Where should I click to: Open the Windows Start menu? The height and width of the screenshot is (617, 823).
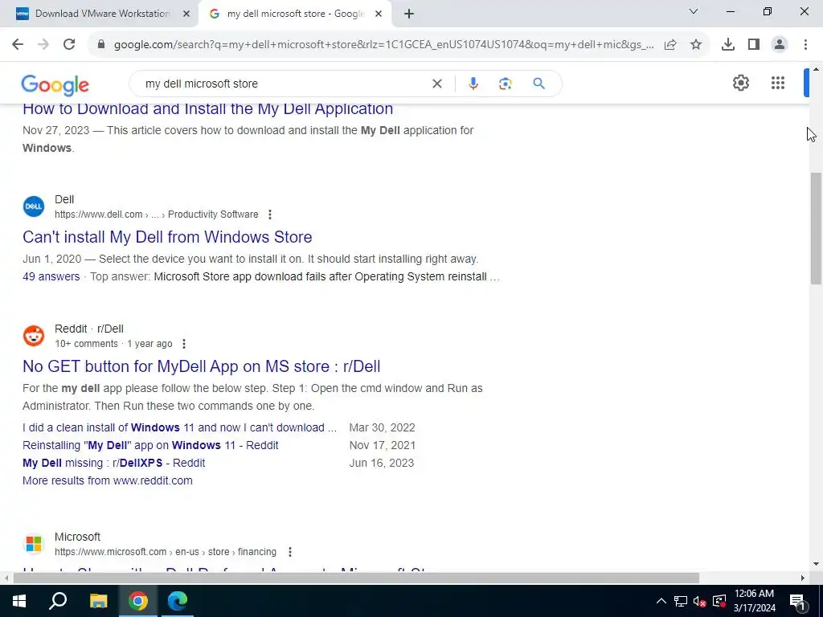(19, 601)
